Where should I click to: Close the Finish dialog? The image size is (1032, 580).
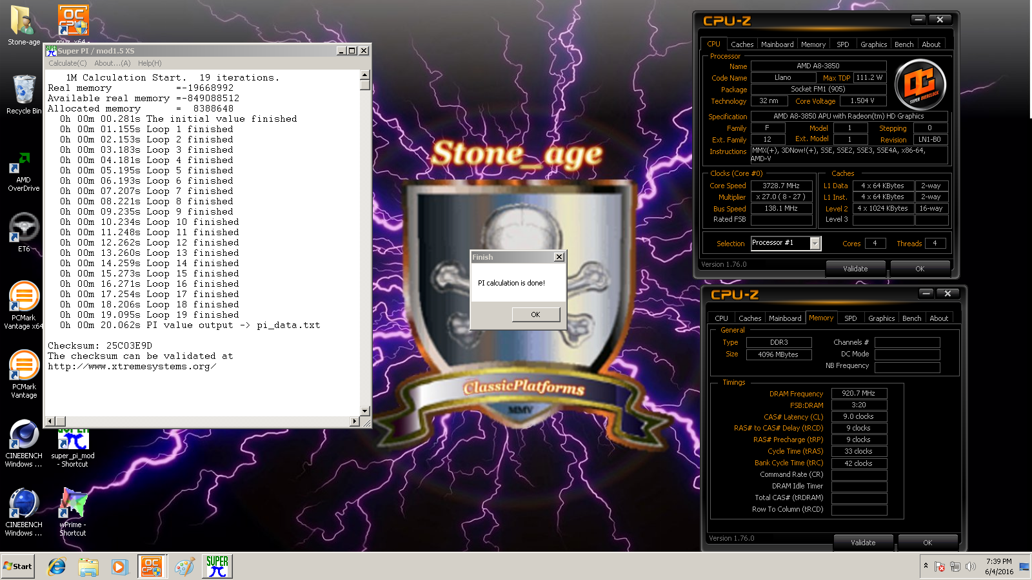[x=559, y=257]
